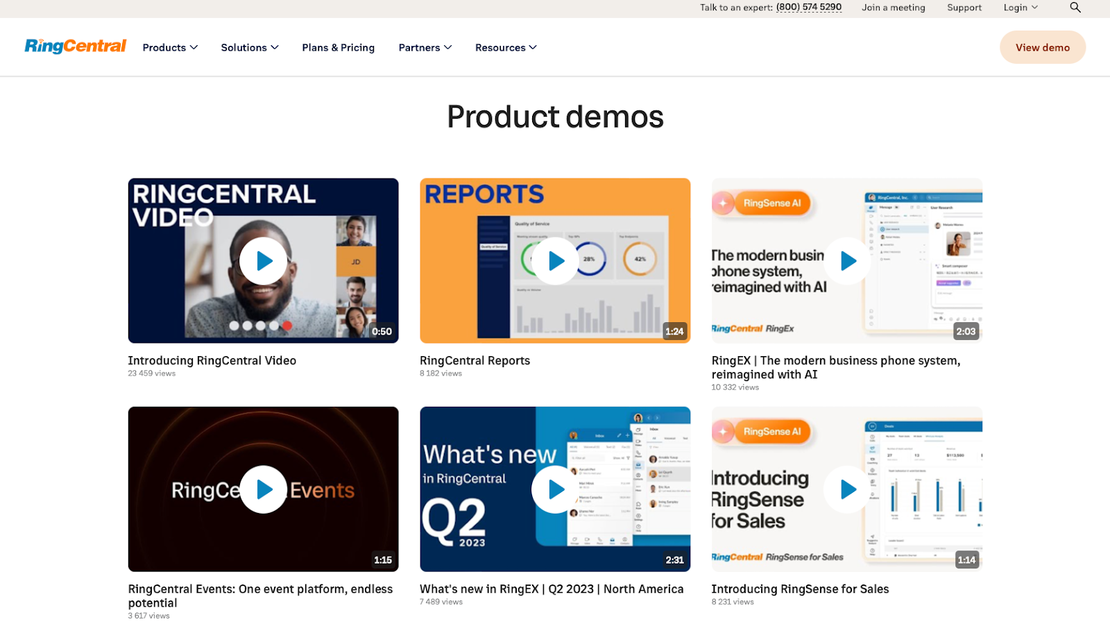Open the Introducing RingCentral Video title
The image size is (1110, 631).
[212, 360]
